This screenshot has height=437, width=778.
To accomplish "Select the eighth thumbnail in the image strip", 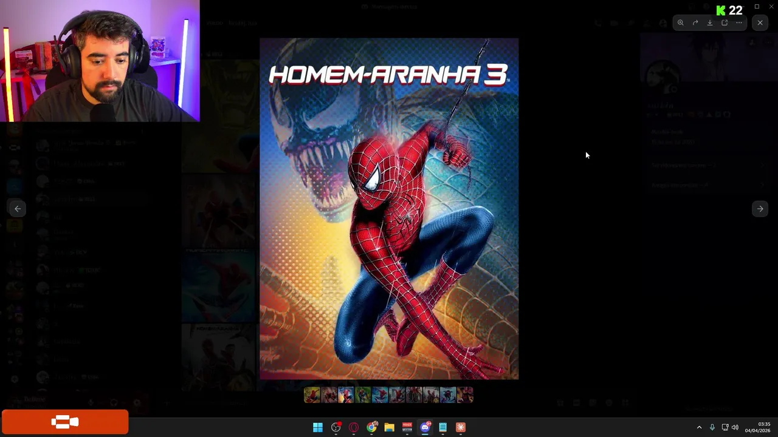I will click(431, 396).
